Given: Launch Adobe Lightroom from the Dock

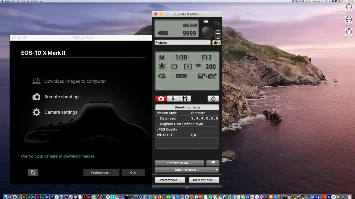Looking at the screenshot, I should pos(29,197).
